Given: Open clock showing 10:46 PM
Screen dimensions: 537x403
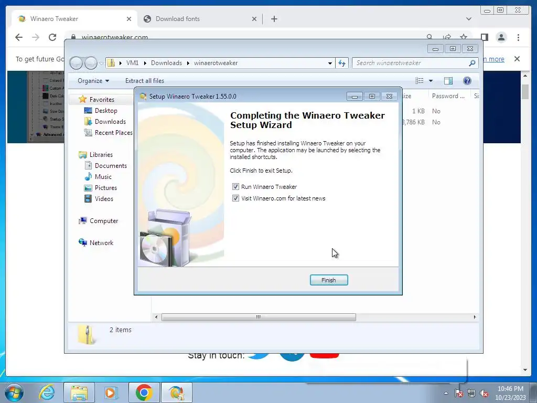Looking at the screenshot, I should pos(510,393).
